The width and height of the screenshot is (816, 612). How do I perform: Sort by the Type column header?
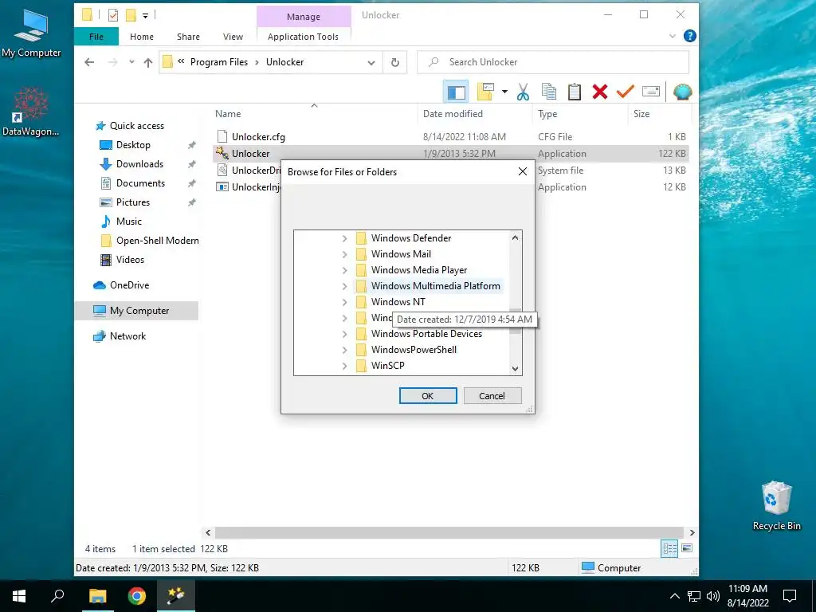pos(580,113)
